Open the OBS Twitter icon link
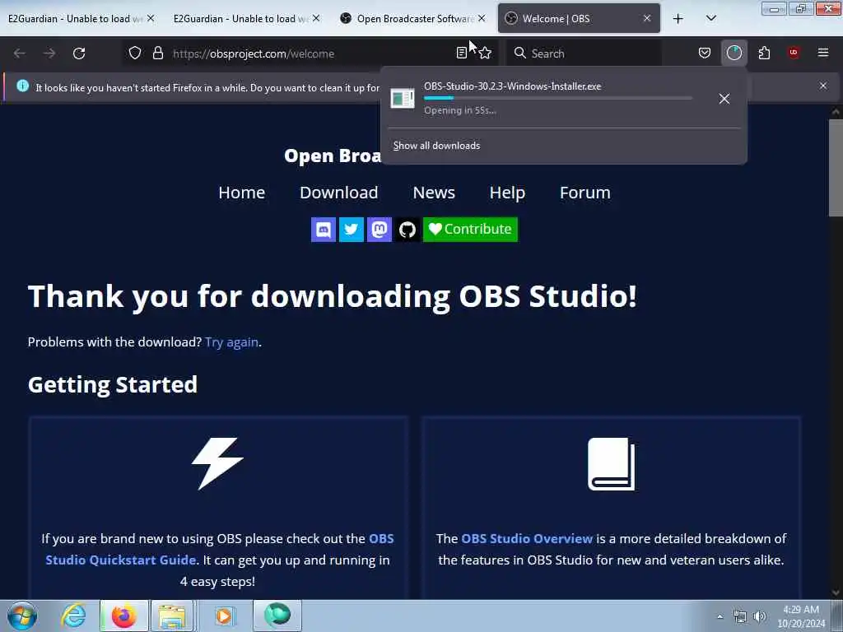Image resolution: width=843 pixels, height=632 pixels. 351,230
